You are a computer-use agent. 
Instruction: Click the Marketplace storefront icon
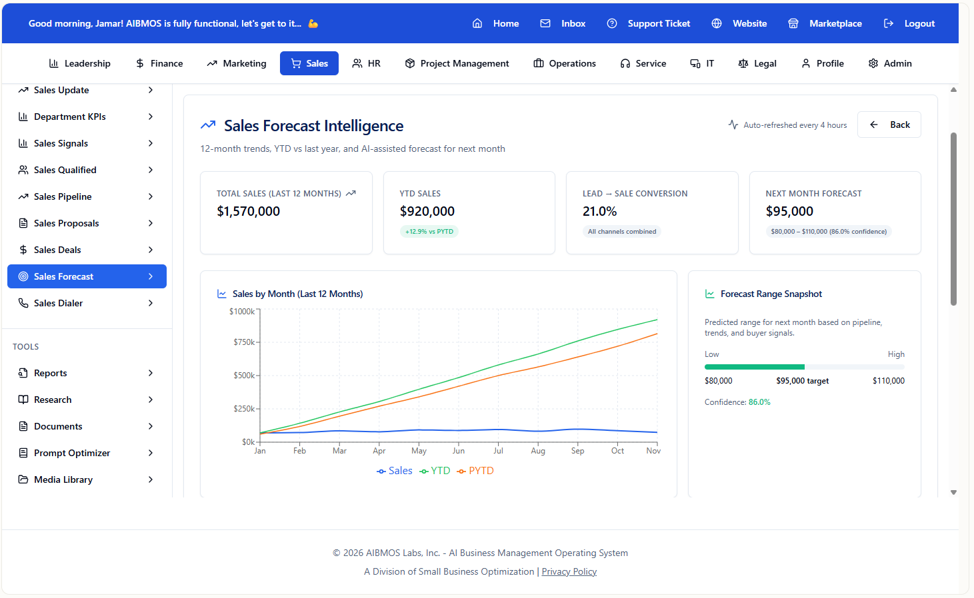(793, 23)
